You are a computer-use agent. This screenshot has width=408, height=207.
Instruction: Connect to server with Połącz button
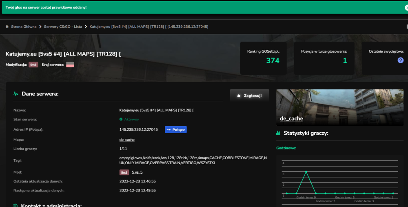175,129
